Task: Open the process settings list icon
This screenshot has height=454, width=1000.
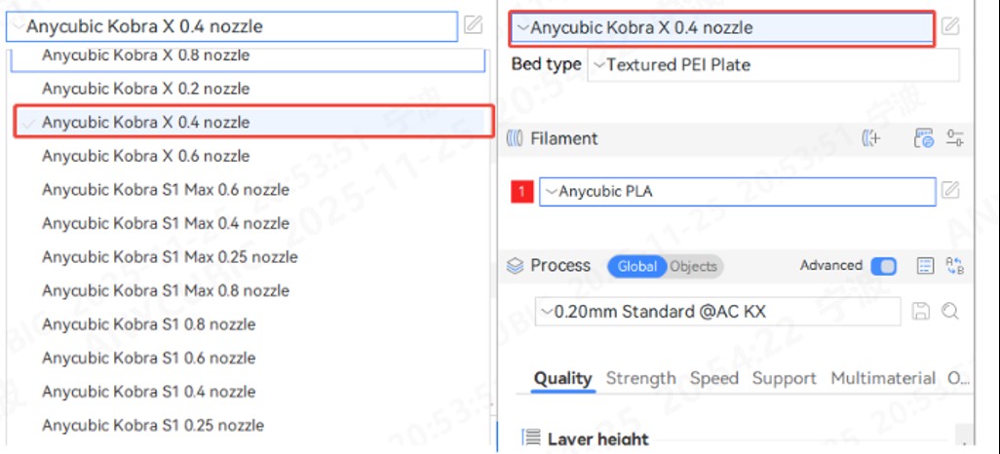Action: [925, 266]
